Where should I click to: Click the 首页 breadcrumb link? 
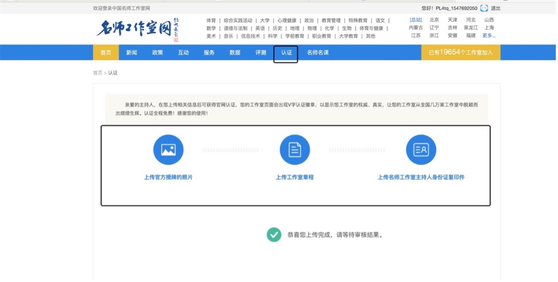coord(98,73)
